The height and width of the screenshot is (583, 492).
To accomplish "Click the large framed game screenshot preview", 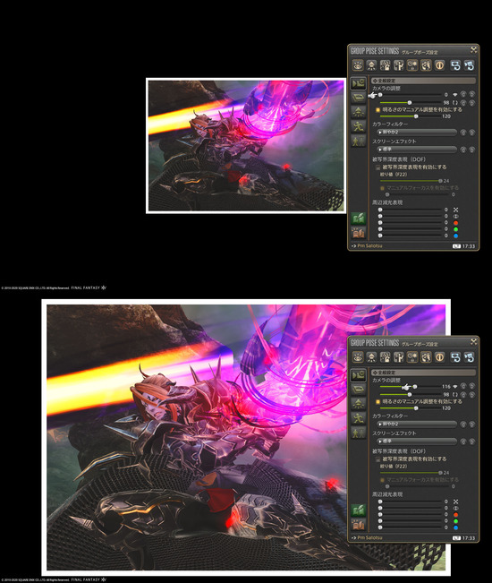I will (x=246, y=437).
